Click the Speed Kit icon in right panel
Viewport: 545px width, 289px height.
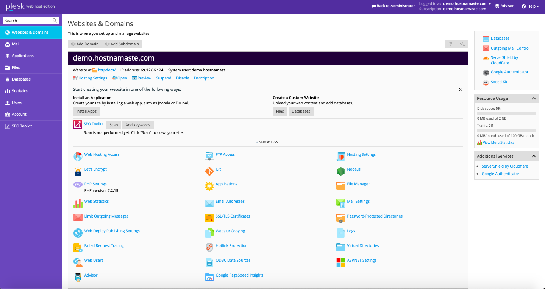(486, 82)
